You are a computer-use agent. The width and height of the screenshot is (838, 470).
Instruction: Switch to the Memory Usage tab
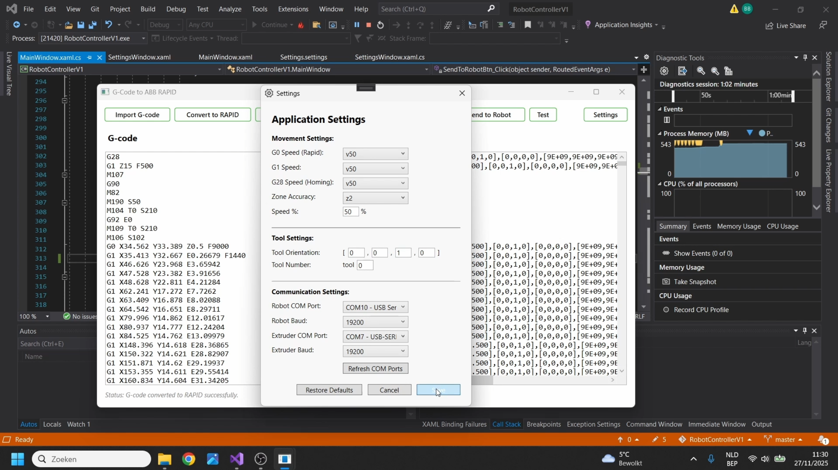(739, 226)
